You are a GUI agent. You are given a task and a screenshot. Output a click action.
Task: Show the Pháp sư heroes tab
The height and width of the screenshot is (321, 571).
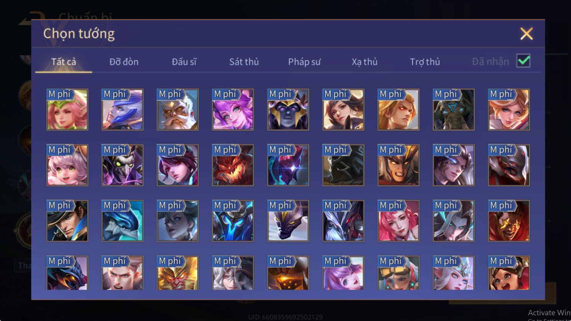[x=304, y=62]
